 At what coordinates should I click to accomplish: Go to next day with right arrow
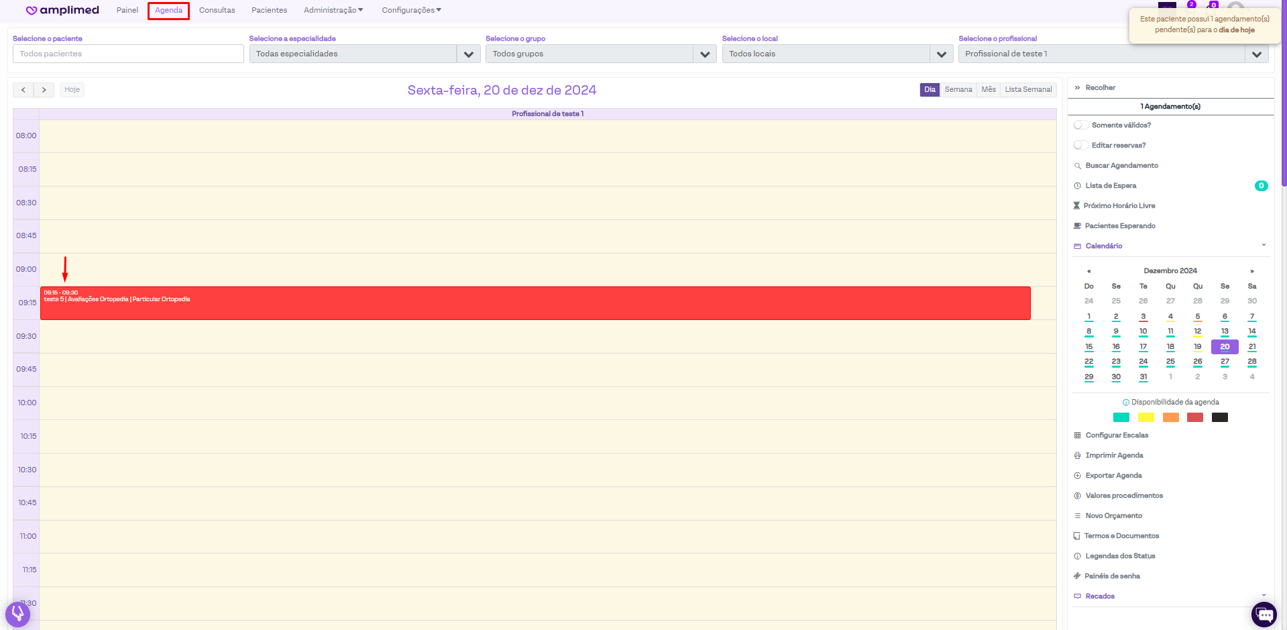[44, 90]
